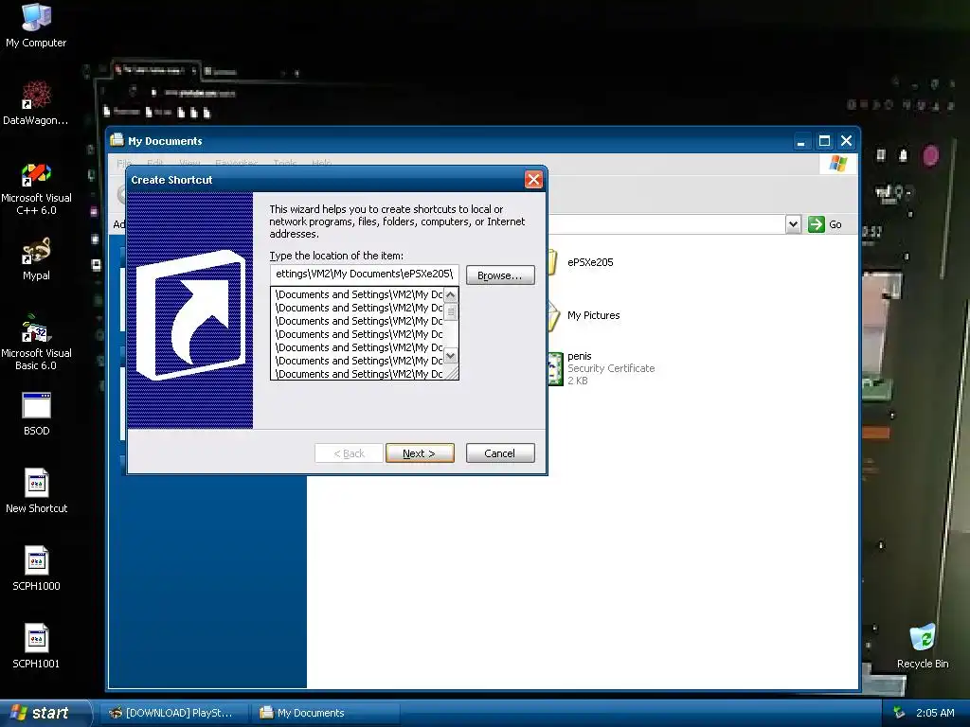Image resolution: width=970 pixels, height=727 pixels.
Task: Close the Create Shortcut dialog
Action: (x=533, y=179)
